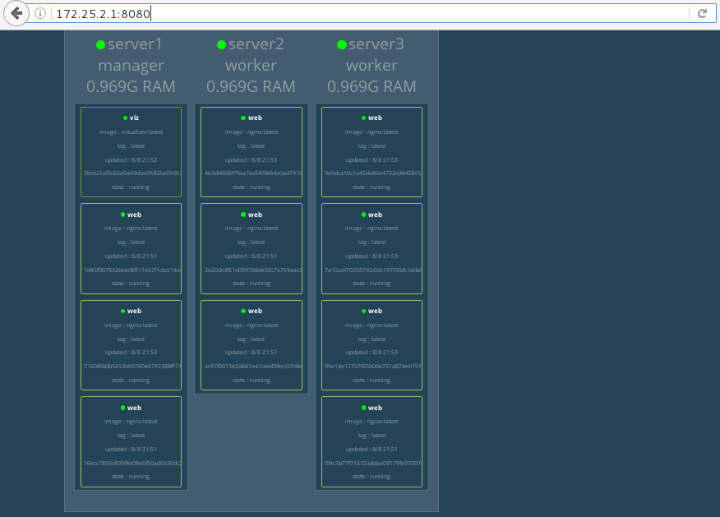Image resolution: width=720 pixels, height=517 pixels.
Task: Click the updated : 8/8 21:52 line
Action: (x=131, y=159)
